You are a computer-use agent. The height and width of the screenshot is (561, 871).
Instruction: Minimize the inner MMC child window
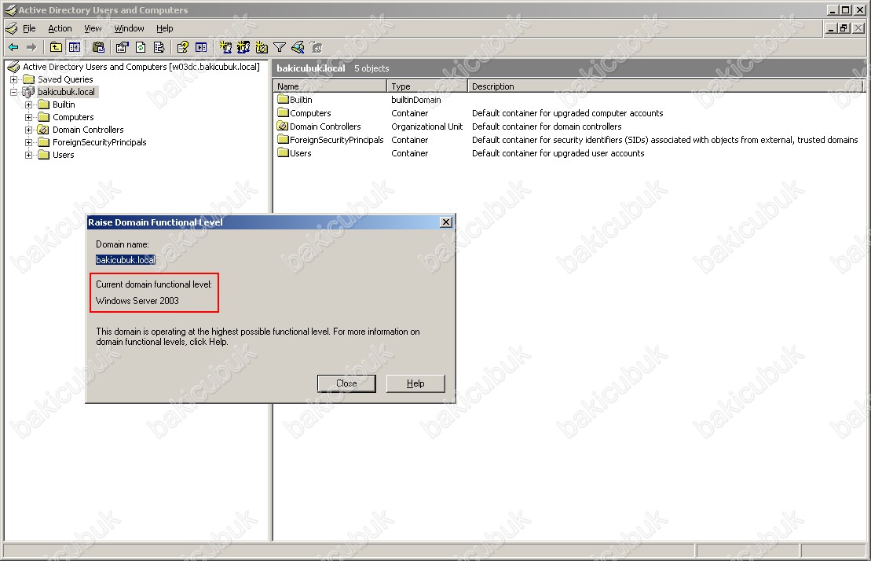click(831, 28)
